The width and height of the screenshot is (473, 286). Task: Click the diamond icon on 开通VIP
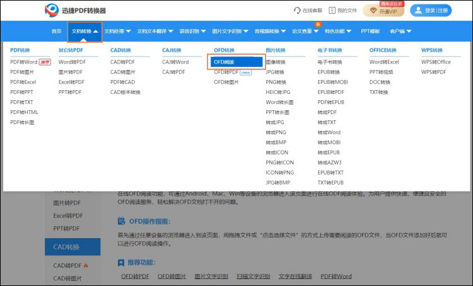pyautogui.click(x=373, y=11)
